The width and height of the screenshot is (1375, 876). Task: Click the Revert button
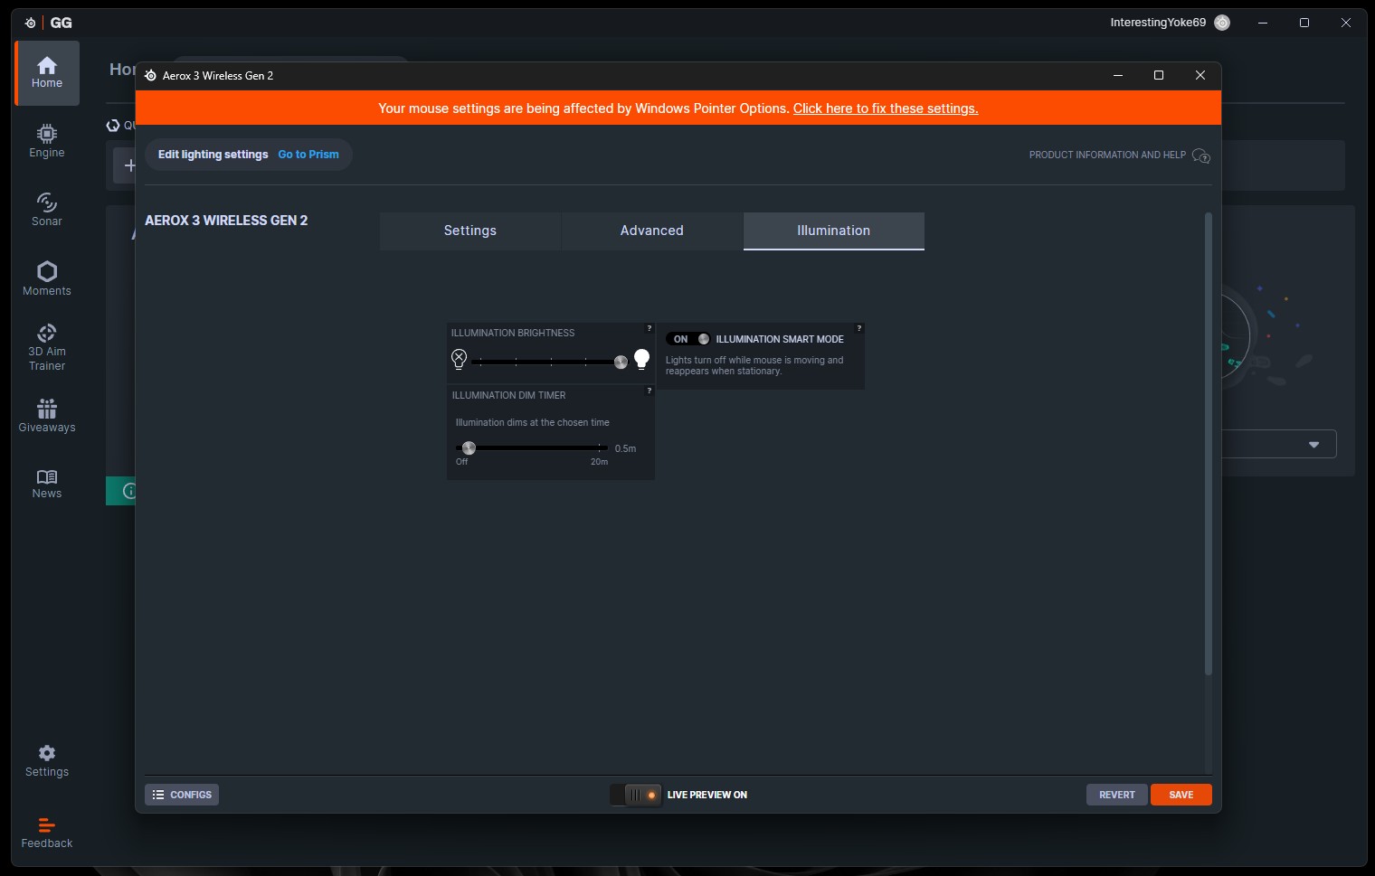(x=1116, y=795)
